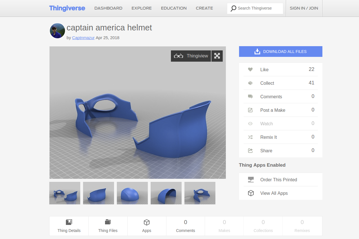The width and height of the screenshot is (359, 239).
Task: Open the Remixes tab
Action: (302, 226)
